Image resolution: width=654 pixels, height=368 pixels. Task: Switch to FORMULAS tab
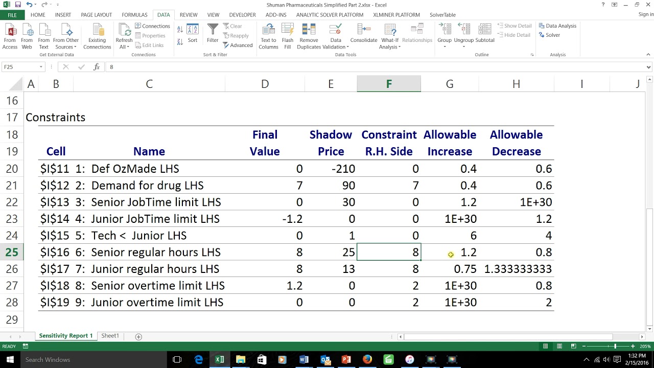(135, 15)
